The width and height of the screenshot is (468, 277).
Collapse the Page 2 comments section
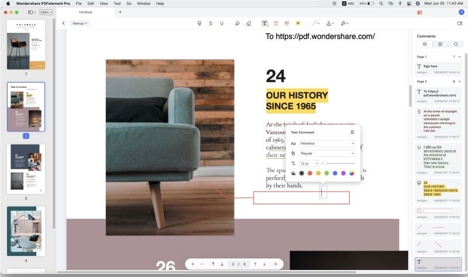coord(460,81)
